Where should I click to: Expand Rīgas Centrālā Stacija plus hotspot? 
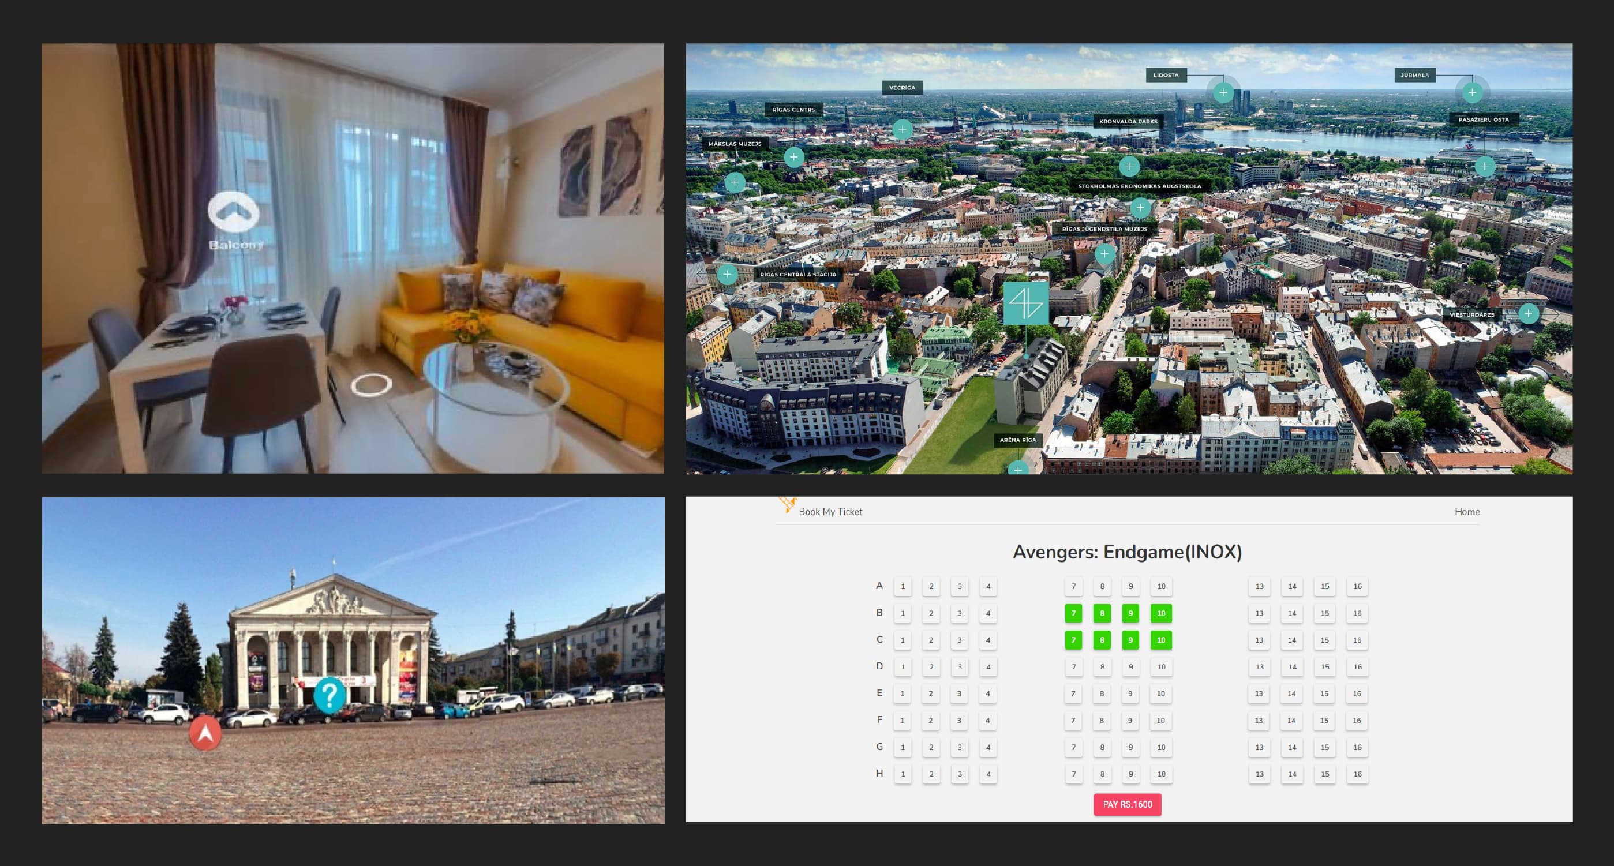pyautogui.click(x=727, y=275)
